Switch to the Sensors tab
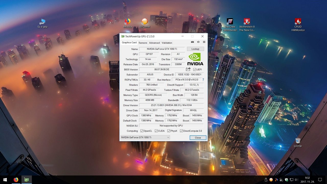327x184 pixels. (143, 43)
